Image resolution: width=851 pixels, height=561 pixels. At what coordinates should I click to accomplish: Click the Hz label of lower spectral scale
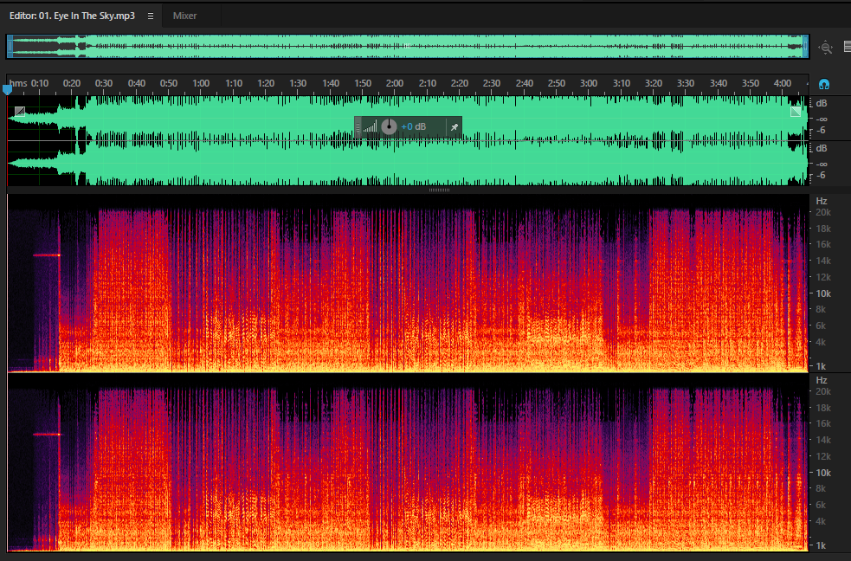(x=822, y=380)
